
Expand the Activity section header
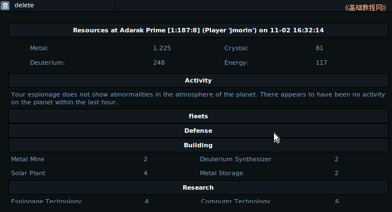(x=198, y=80)
